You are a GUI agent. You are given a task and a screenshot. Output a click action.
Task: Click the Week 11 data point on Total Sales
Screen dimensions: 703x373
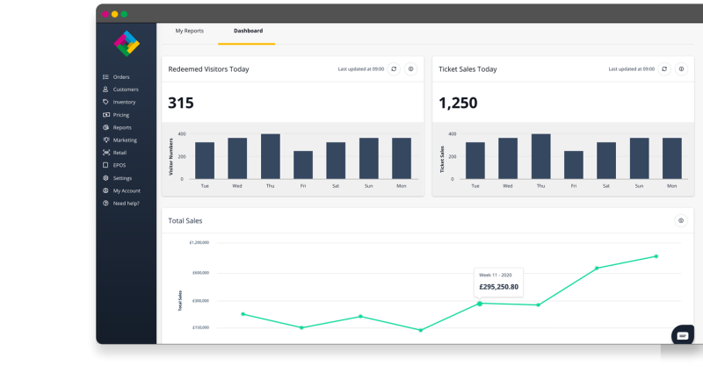click(x=479, y=304)
